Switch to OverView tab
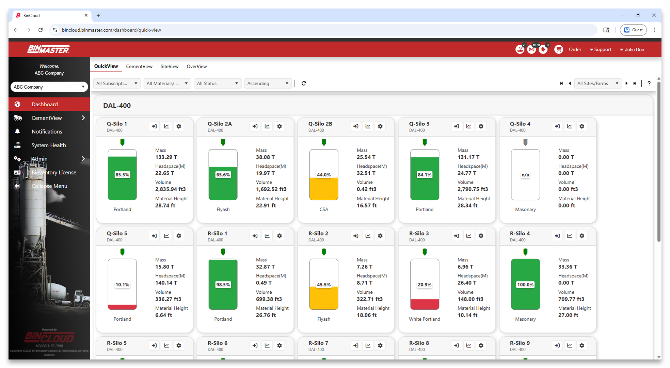 (196, 66)
